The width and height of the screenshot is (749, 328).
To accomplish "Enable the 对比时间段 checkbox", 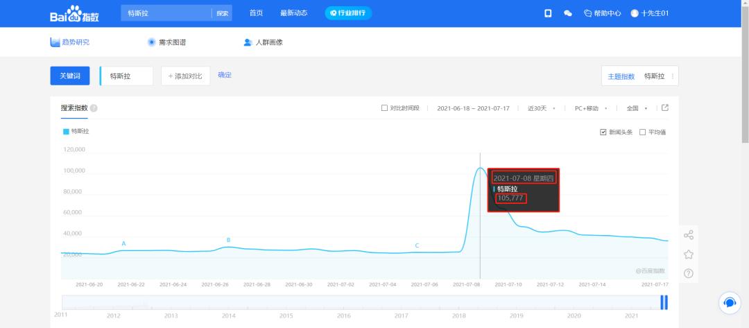I will coord(384,108).
